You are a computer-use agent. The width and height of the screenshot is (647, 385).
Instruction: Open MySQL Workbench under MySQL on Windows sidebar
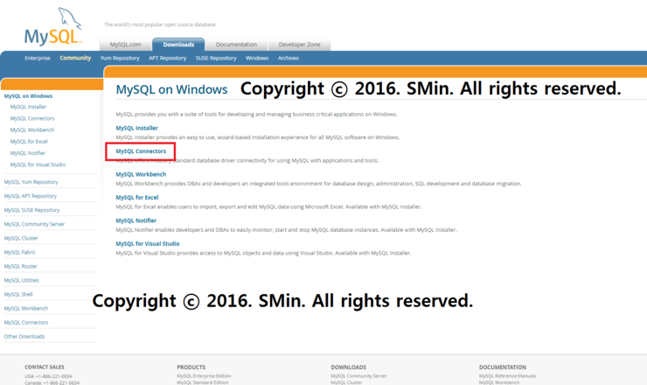click(x=32, y=129)
